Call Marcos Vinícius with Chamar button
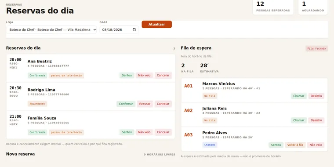Screen dimensions: 334x167 pyautogui.click(x=299, y=96)
